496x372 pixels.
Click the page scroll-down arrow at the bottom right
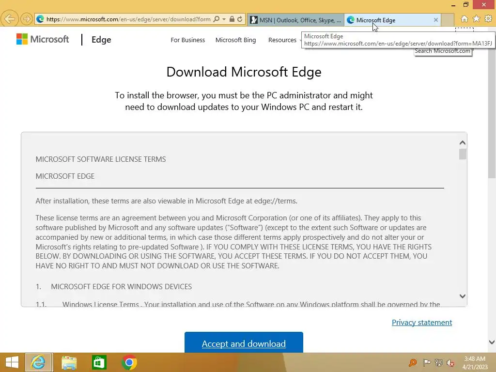(x=492, y=342)
